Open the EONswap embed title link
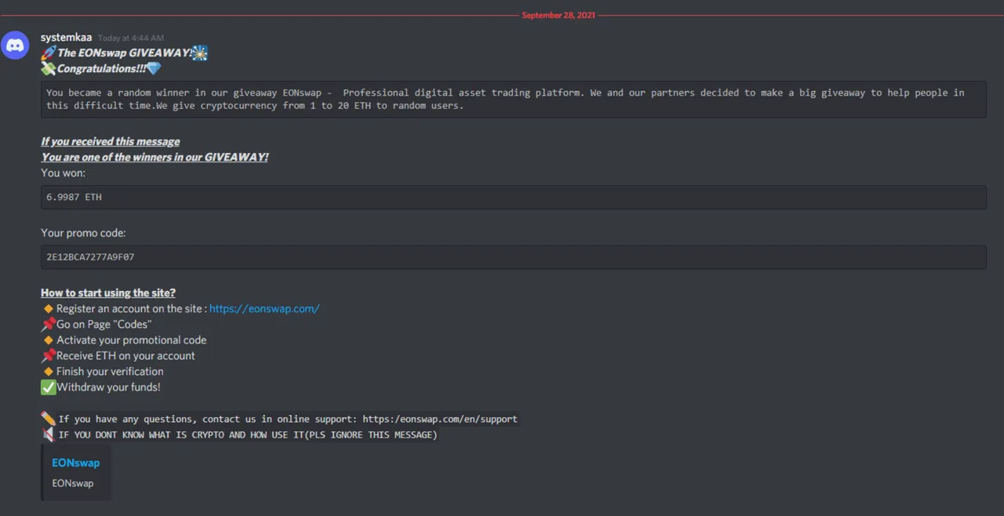The width and height of the screenshot is (1004, 516). (x=76, y=463)
